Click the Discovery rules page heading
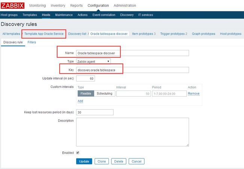244x169 pixels. [x=19, y=24]
